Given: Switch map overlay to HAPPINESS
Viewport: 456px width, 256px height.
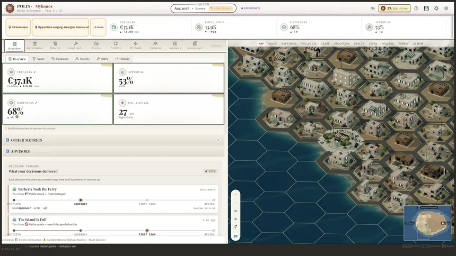Looking at the screenshot, I should 289,43.
